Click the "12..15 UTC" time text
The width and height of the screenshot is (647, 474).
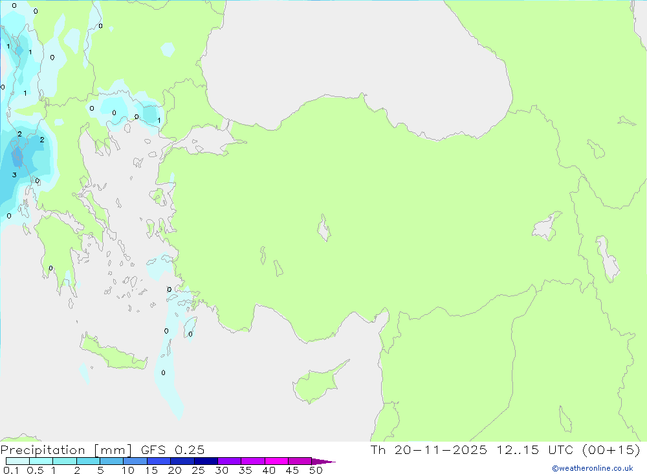click(535, 449)
